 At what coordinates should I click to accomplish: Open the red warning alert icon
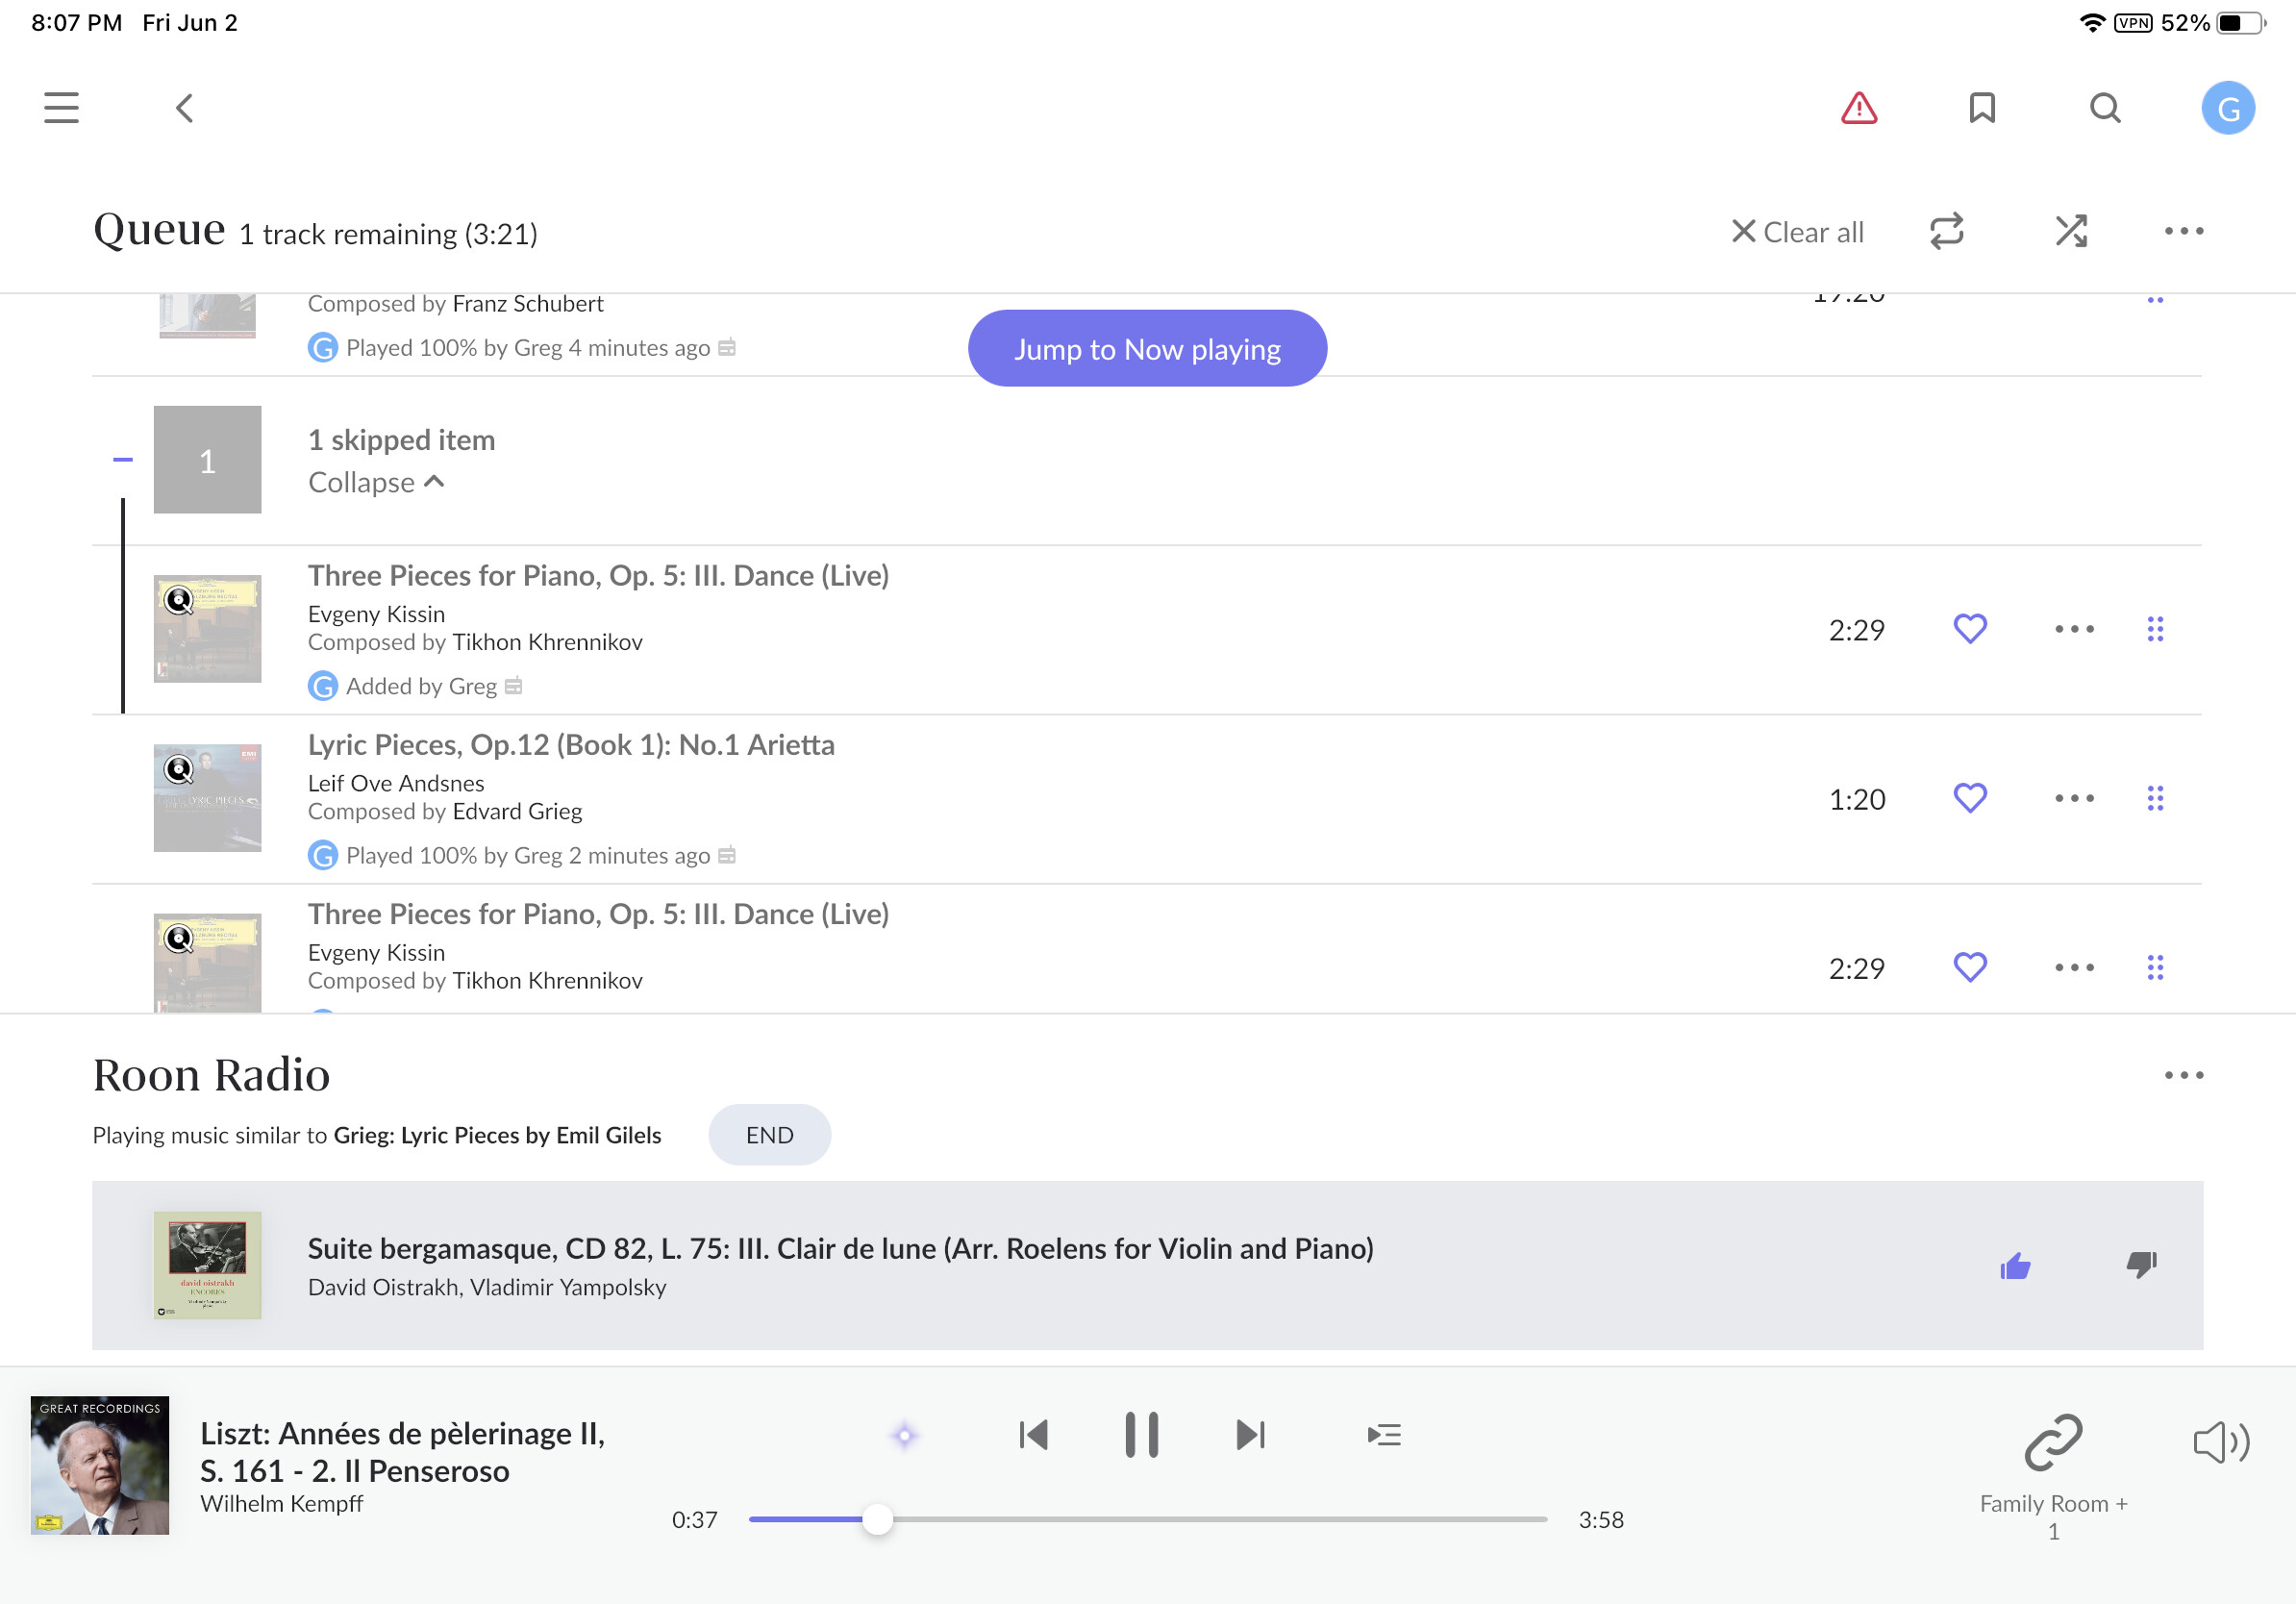pos(1859,108)
